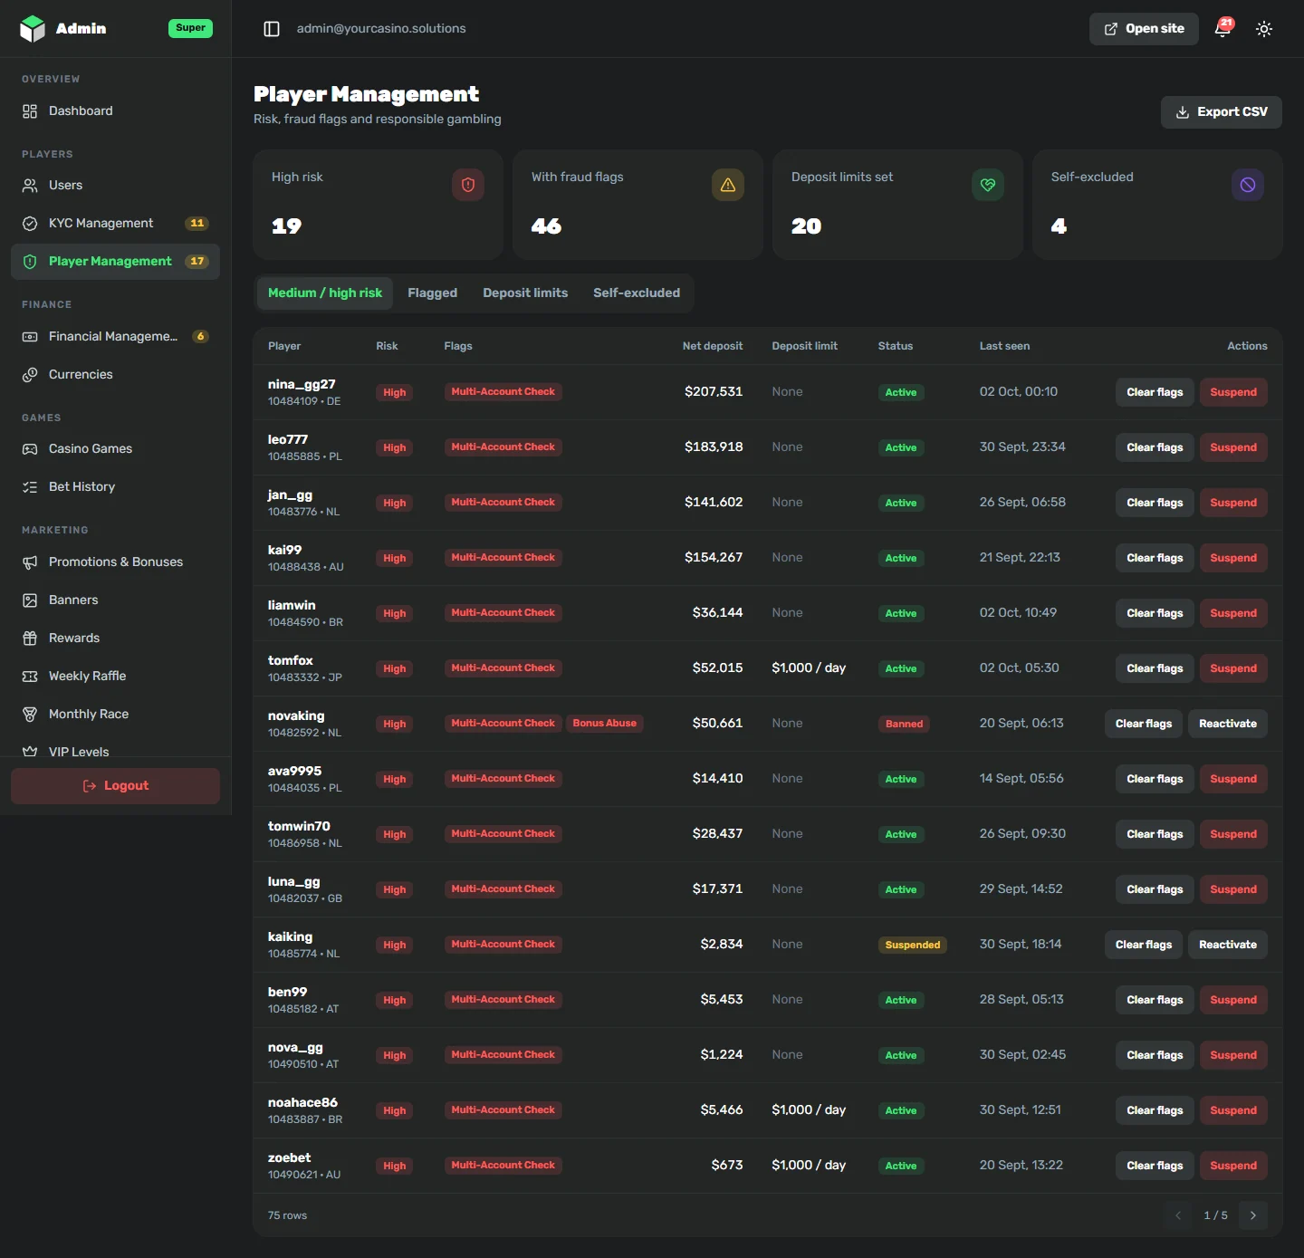This screenshot has width=1304, height=1258.
Task: Click the Suspended status badge
Action: tap(913, 945)
